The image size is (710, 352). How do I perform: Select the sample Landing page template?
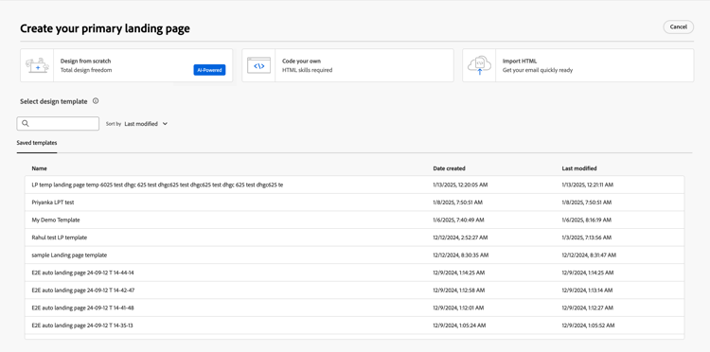point(355,255)
